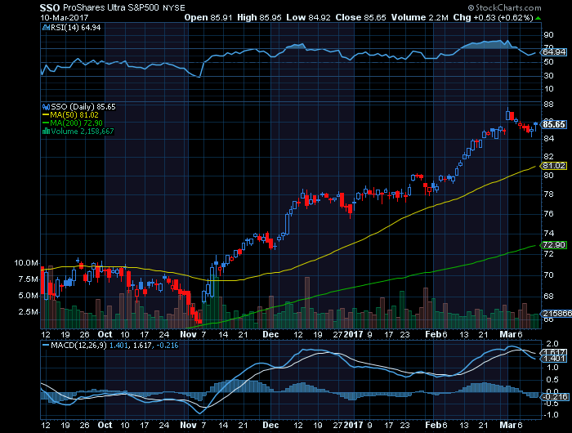Click the 72.90 MA(200) axis tag
The height and width of the screenshot is (433, 572).
click(553, 245)
